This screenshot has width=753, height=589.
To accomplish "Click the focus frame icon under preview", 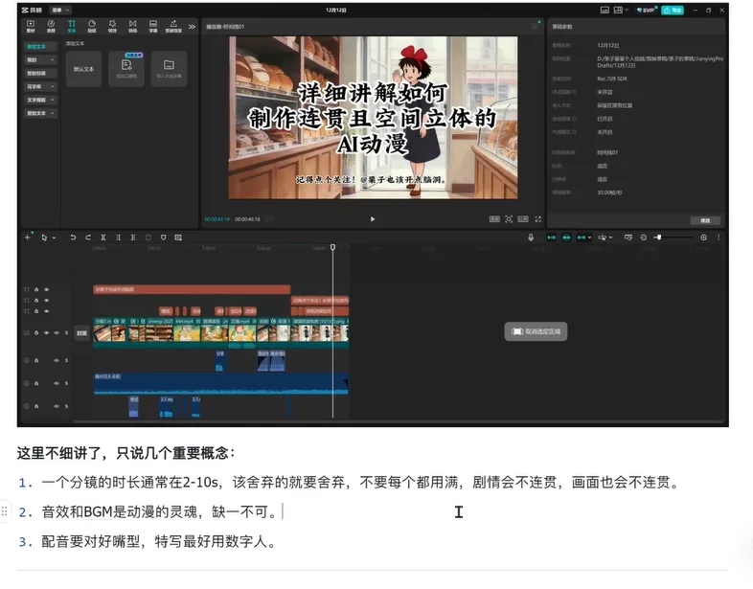I will [x=509, y=219].
